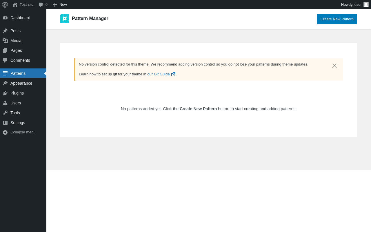The image size is (371, 232).
Task: Open Comments in the sidebar menu
Action: click(x=20, y=60)
